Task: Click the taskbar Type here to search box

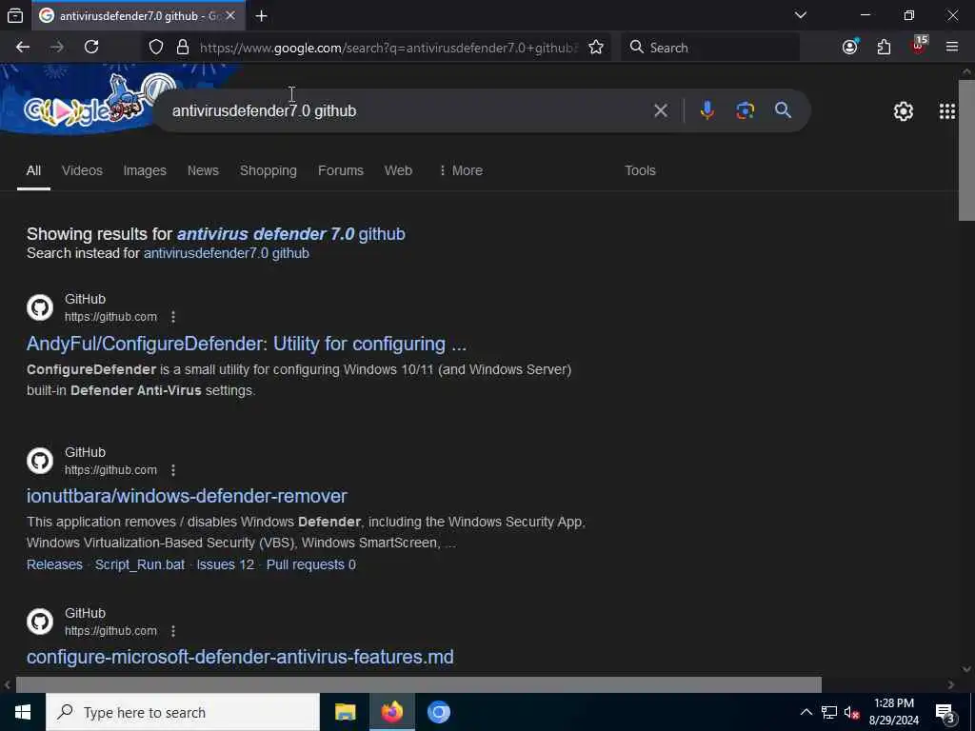Action: click(183, 712)
